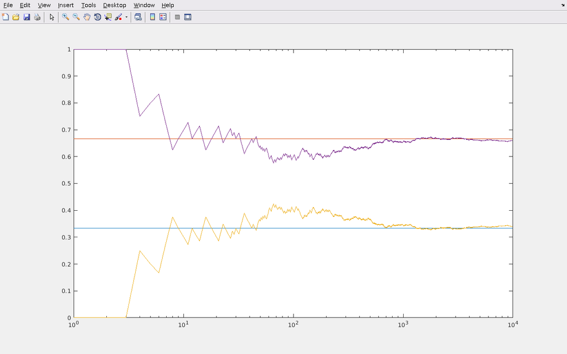567x354 pixels.
Task: Open the Edit menu
Action: (25, 5)
